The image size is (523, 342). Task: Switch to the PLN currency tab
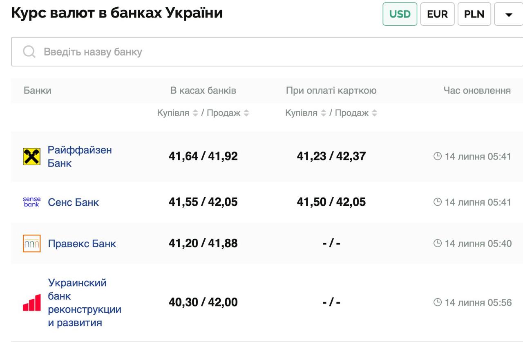click(474, 14)
